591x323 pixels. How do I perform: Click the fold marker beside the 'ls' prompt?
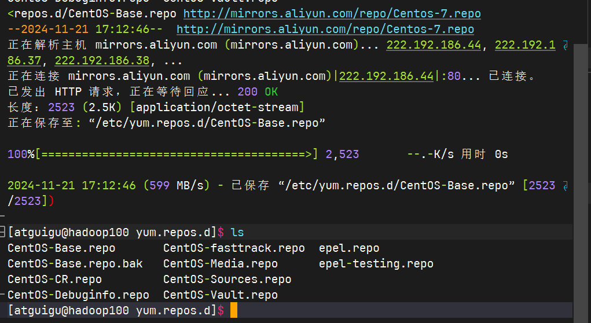click(3, 232)
